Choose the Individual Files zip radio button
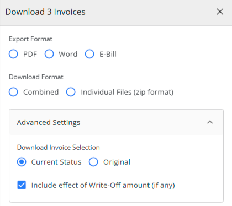 pyautogui.click(x=71, y=92)
